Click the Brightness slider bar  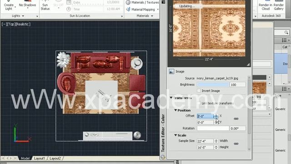[213, 85]
